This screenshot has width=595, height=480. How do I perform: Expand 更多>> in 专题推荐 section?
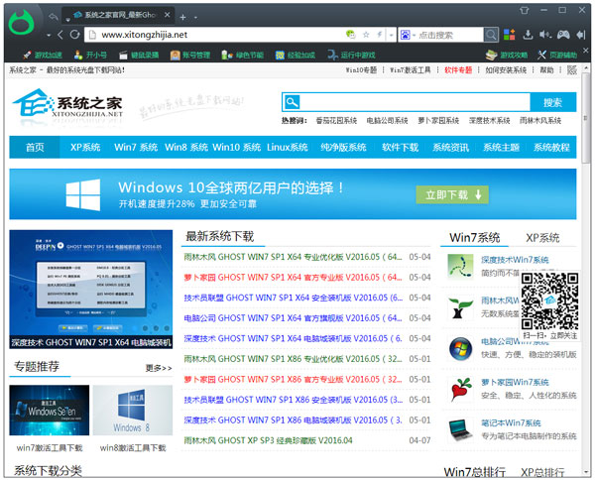(x=158, y=368)
